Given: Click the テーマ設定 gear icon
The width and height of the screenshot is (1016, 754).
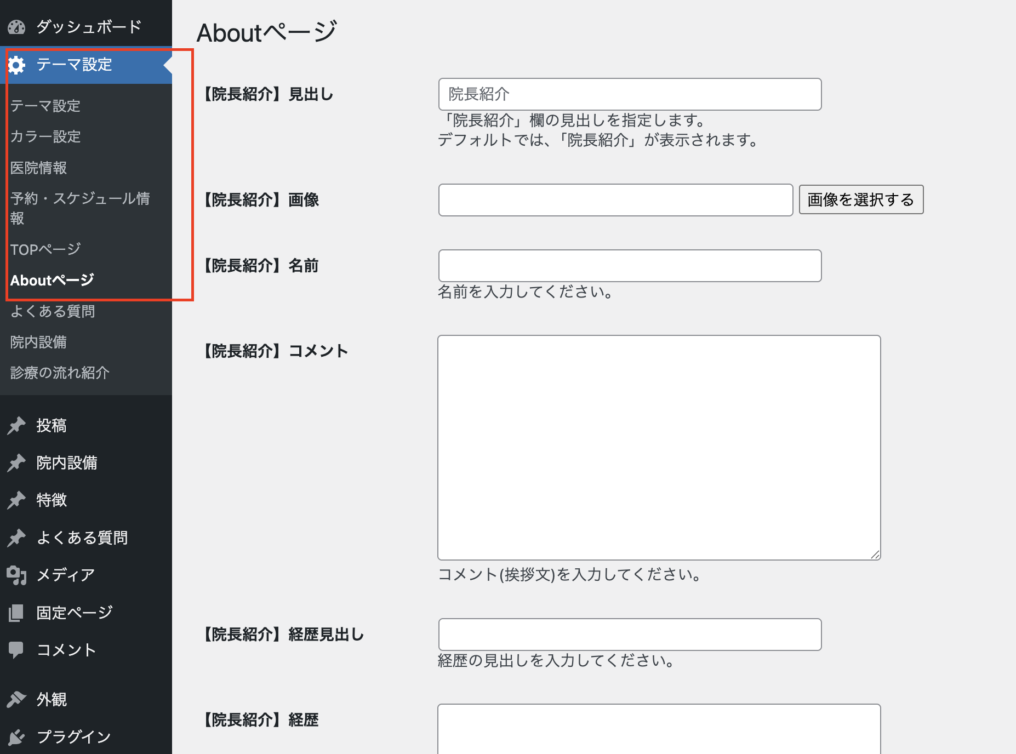Looking at the screenshot, I should 16,65.
